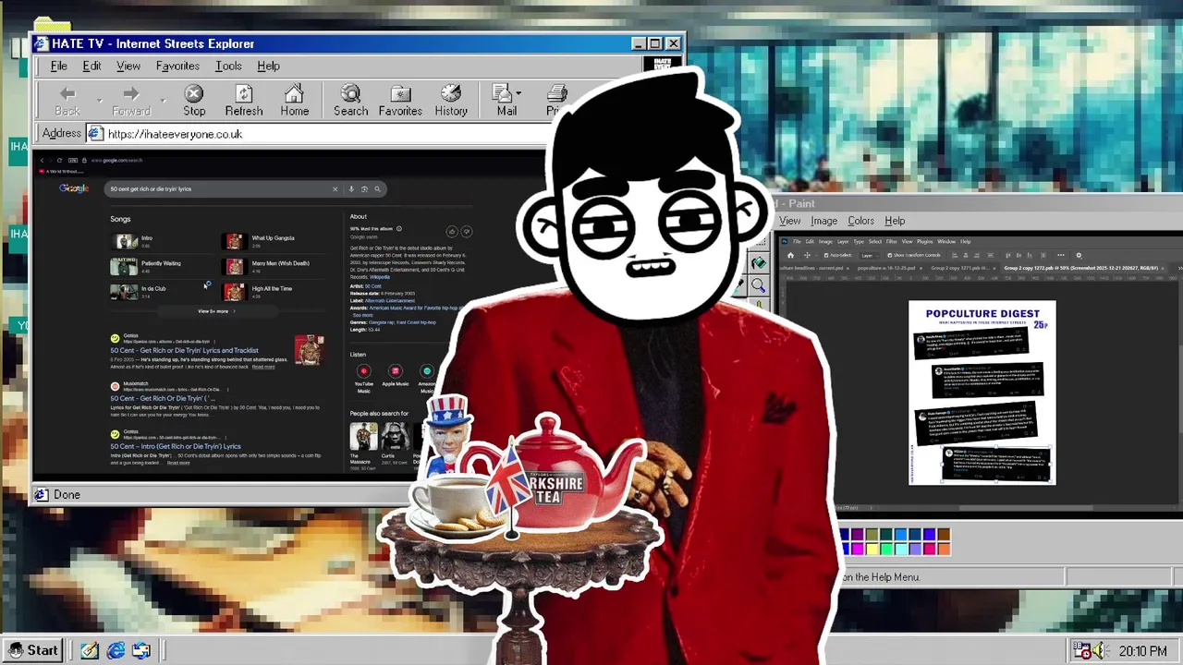The width and height of the screenshot is (1183, 665).
Task: Open the Favorites toolbar star-folder icon
Action: (400, 93)
